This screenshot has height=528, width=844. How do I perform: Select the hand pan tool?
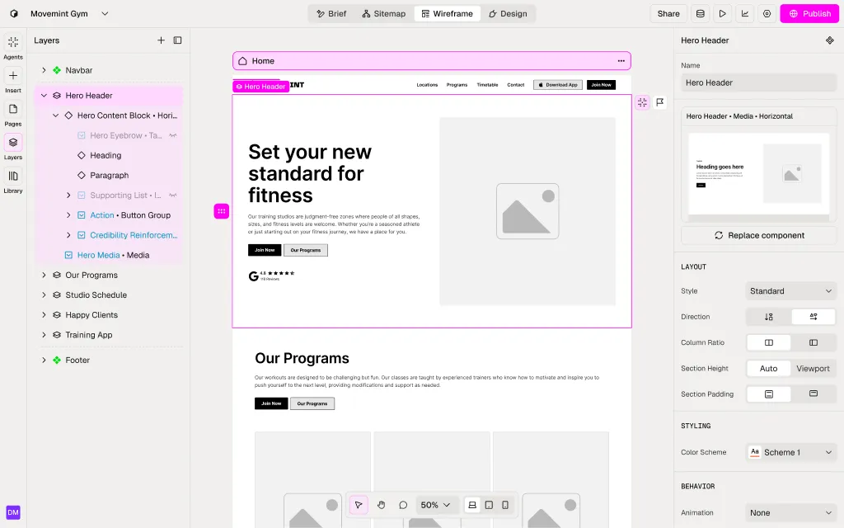click(x=381, y=505)
